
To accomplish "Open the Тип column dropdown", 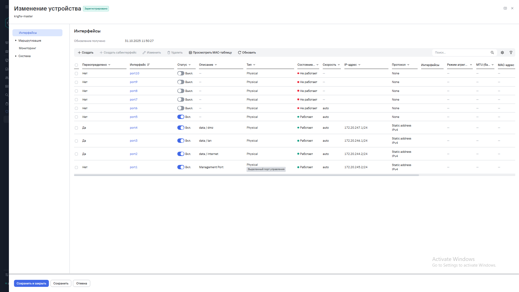I will pos(254,65).
